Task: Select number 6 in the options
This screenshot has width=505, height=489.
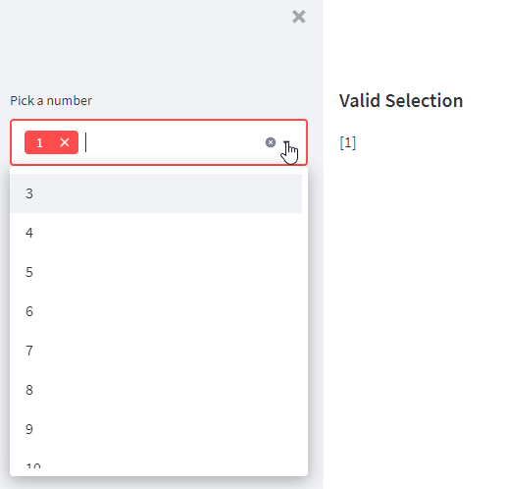Action: pos(156,311)
